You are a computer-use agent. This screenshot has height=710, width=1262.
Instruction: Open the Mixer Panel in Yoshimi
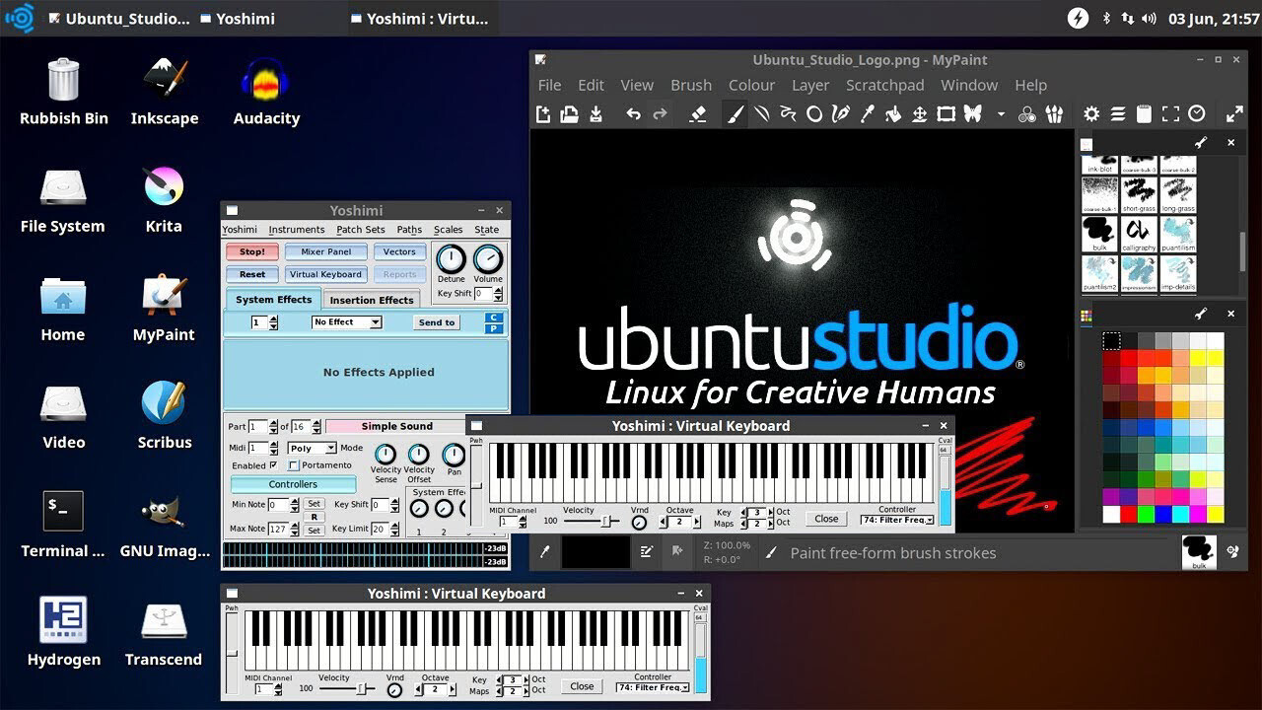326,251
